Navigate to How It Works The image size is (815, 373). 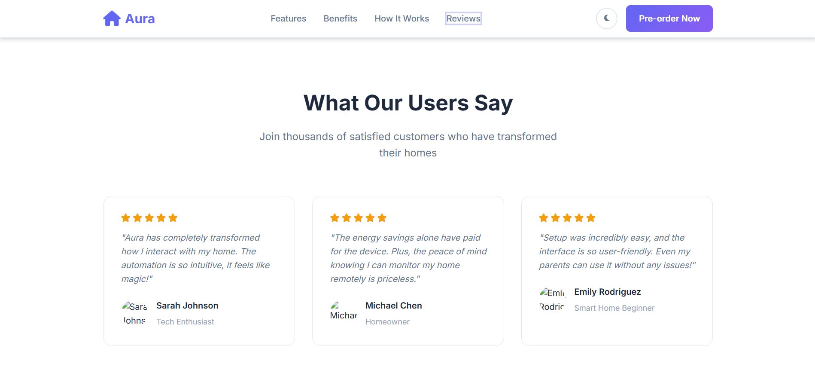(x=401, y=18)
